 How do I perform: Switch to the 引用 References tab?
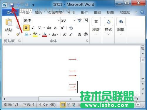coord(71,12)
